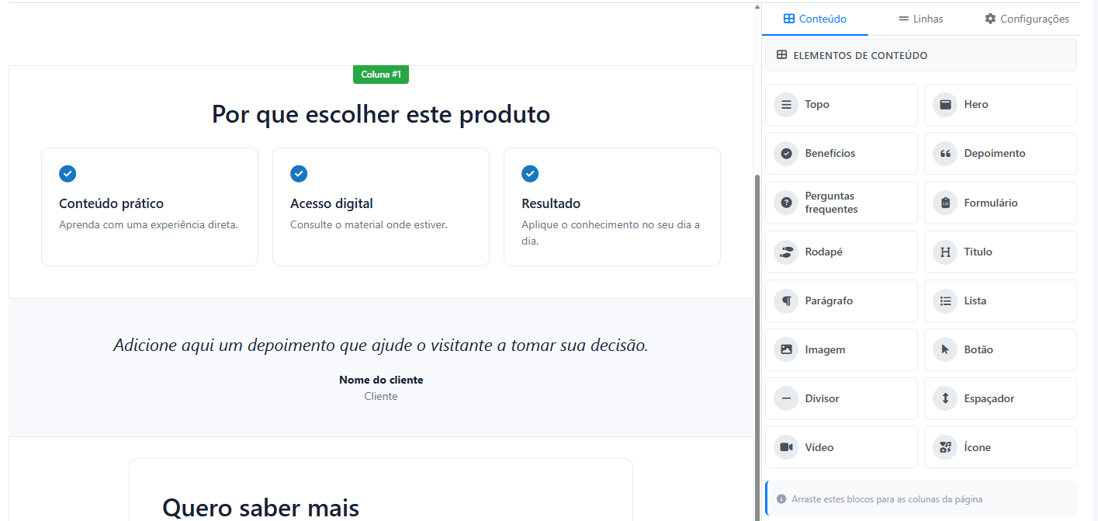Pick the Formulário block label

pyautogui.click(x=991, y=203)
